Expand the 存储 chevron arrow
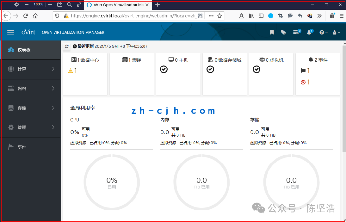Viewport: 346px width, 222px height. point(53,108)
